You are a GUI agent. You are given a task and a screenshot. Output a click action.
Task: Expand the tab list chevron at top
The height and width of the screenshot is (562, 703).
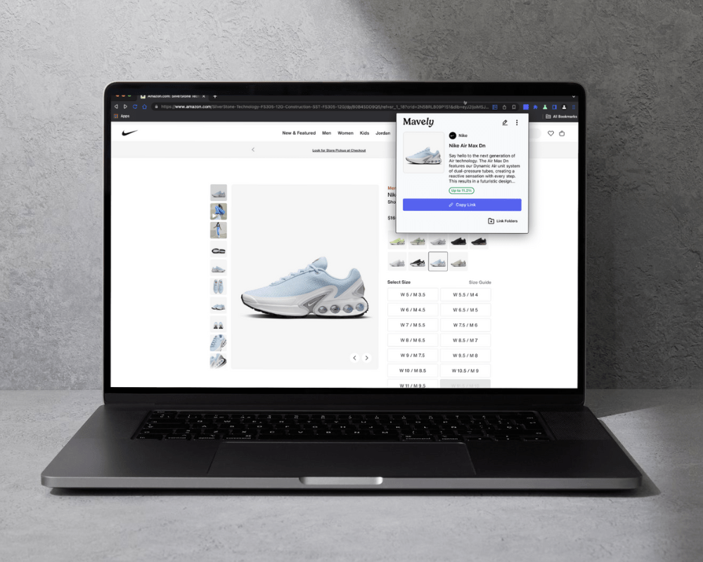click(x=574, y=96)
